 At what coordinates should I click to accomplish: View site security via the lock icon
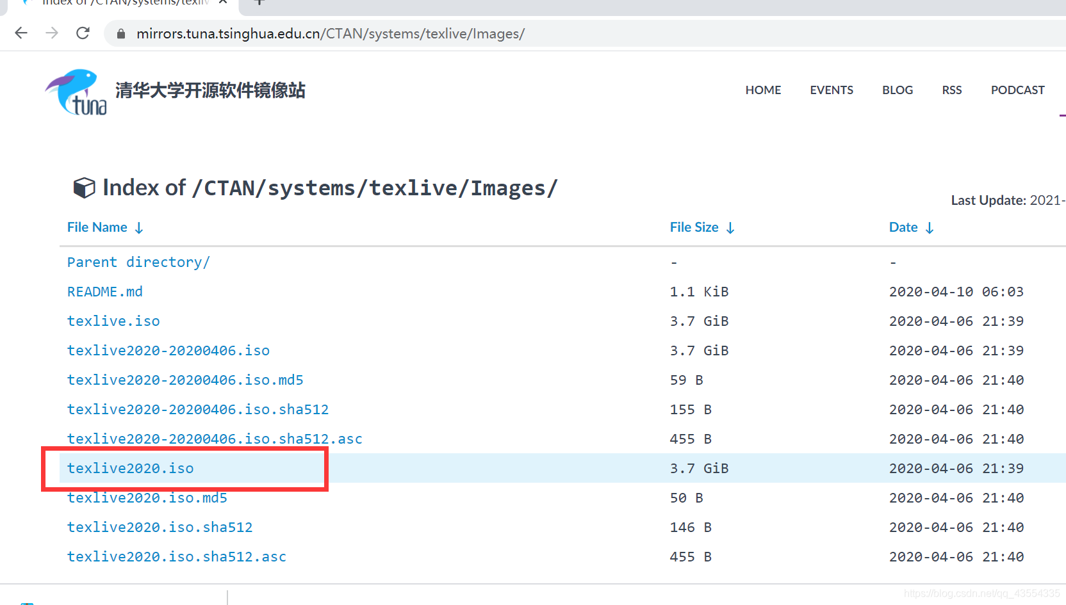coord(121,33)
